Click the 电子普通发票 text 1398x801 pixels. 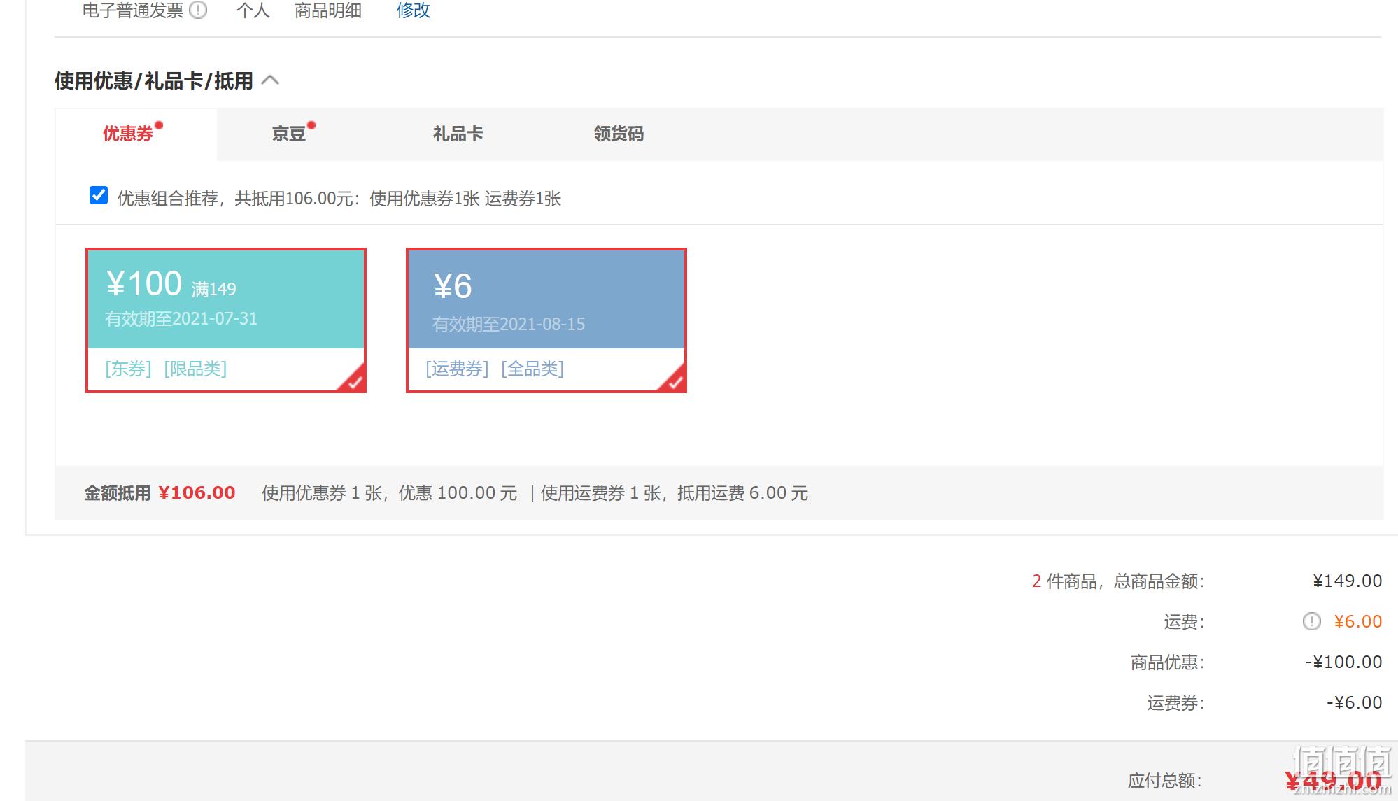(x=133, y=10)
